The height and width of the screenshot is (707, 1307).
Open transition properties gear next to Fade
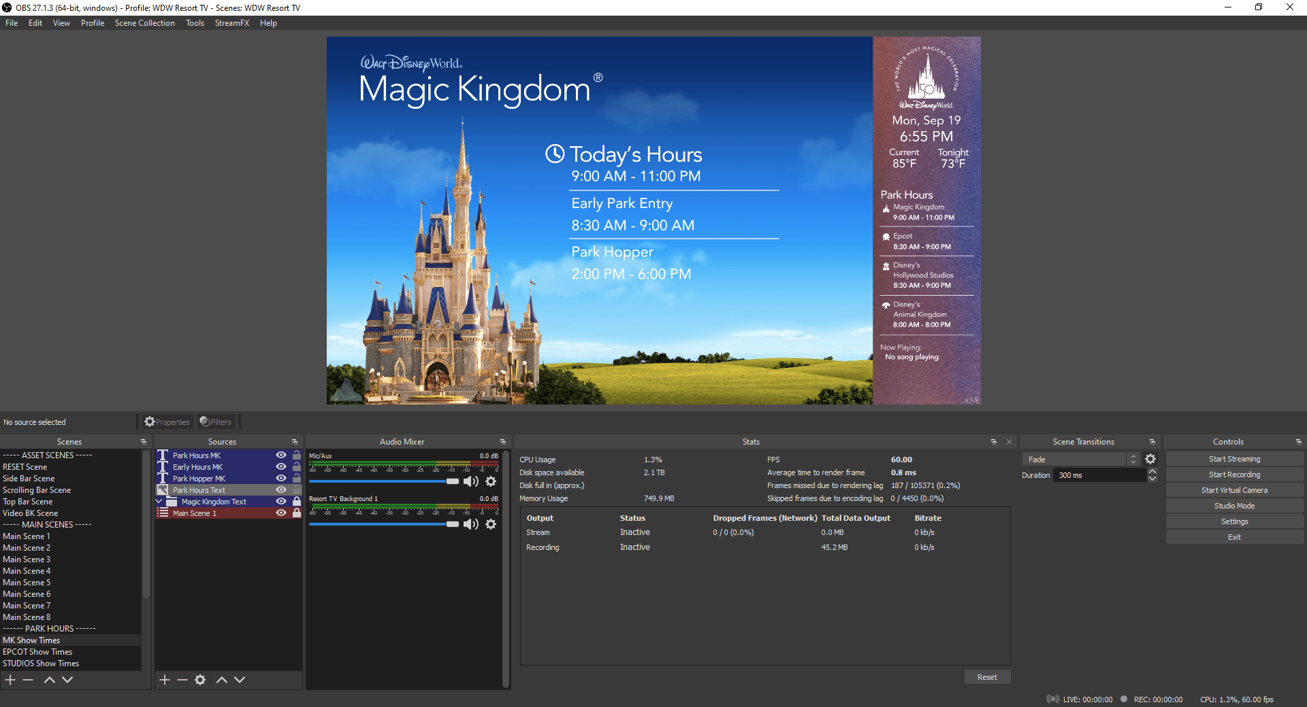(x=1150, y=460)
